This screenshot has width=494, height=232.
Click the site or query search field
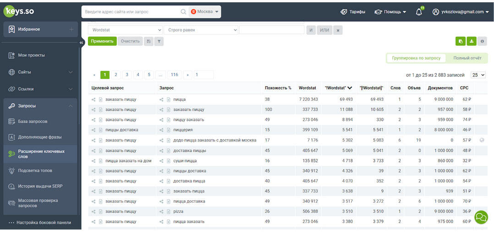pyautogui.click(x=131, y=12)
